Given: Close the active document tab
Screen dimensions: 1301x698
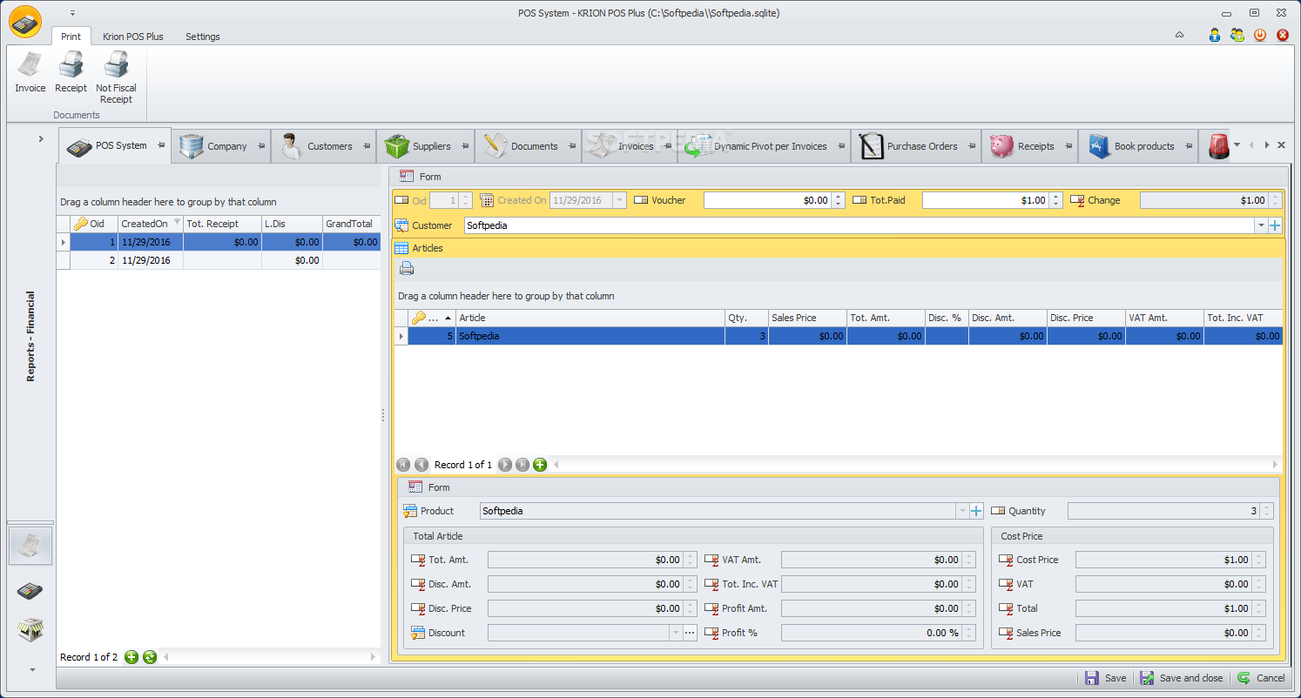Looking at the screenshot, I should pyautogui.click(x=1281, y=145).
